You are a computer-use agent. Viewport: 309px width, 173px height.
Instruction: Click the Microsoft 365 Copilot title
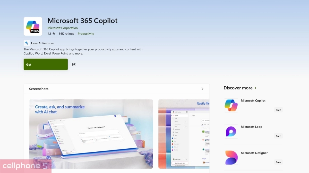point(83,21)
